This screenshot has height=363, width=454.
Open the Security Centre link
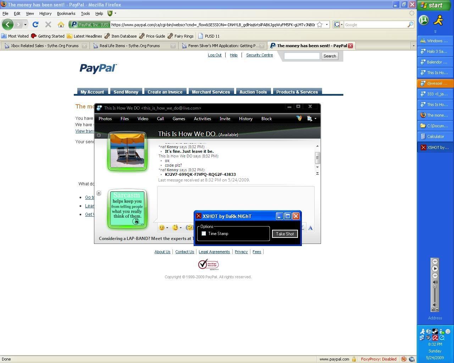coord(260,55)
